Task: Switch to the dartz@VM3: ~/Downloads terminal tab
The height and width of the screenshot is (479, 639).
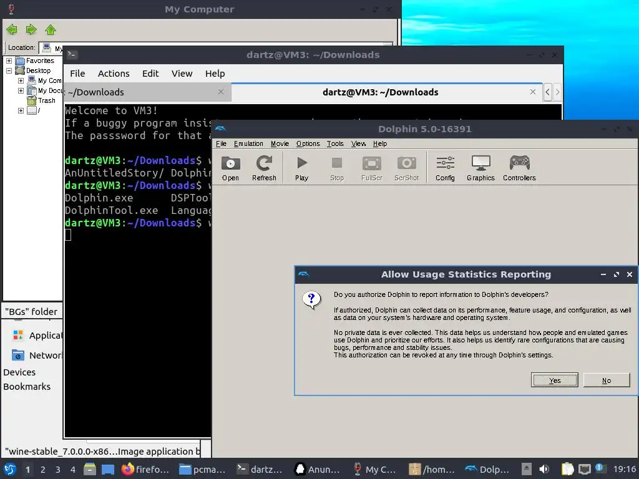Action: pos(387,92)
